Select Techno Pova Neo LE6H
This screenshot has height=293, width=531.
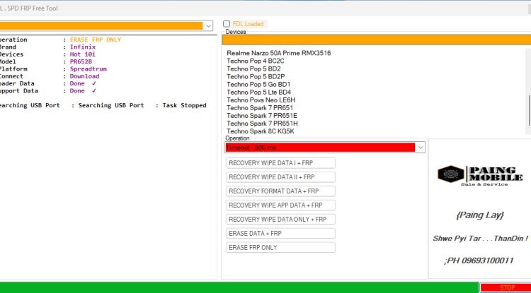point(261,100)
